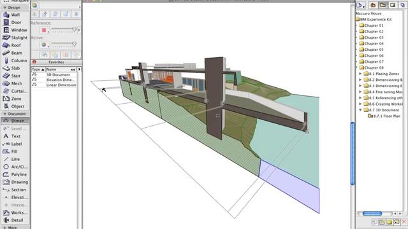
Task: Expand 8.6 Creating Worksheets folder
Action: point(360,104)
